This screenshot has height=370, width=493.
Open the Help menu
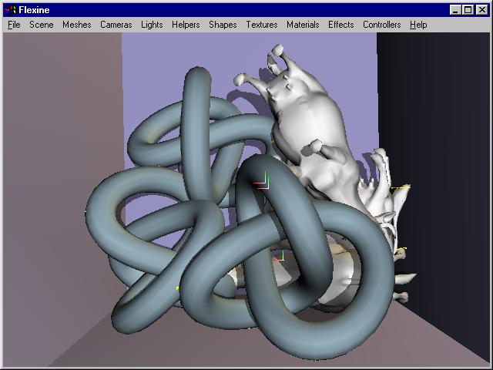[x=418, y=25]
